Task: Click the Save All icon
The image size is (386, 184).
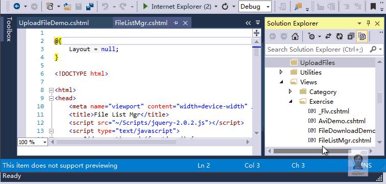Action: [90, 7]
